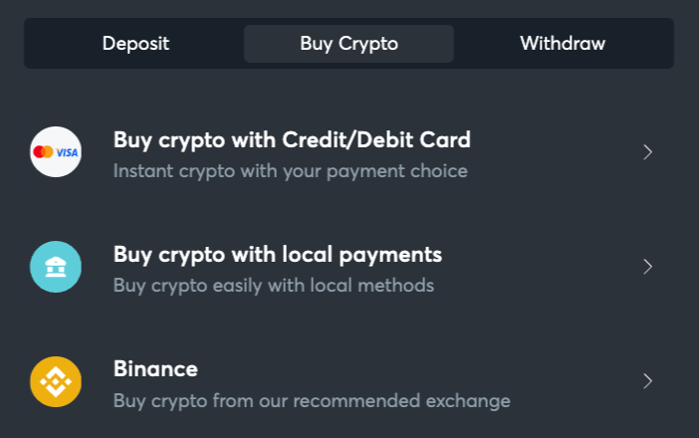Click the teal bank building icon
699x438 pixels.
click(56, 267)
